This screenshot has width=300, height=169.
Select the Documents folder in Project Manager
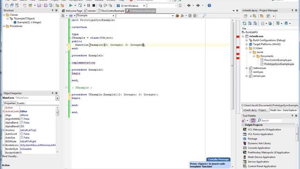click(x=267, y=56)
